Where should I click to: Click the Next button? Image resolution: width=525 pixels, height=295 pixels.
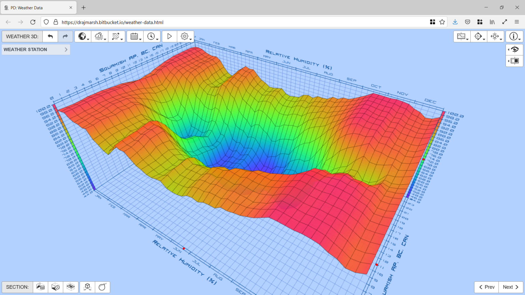tap(511, 287)
